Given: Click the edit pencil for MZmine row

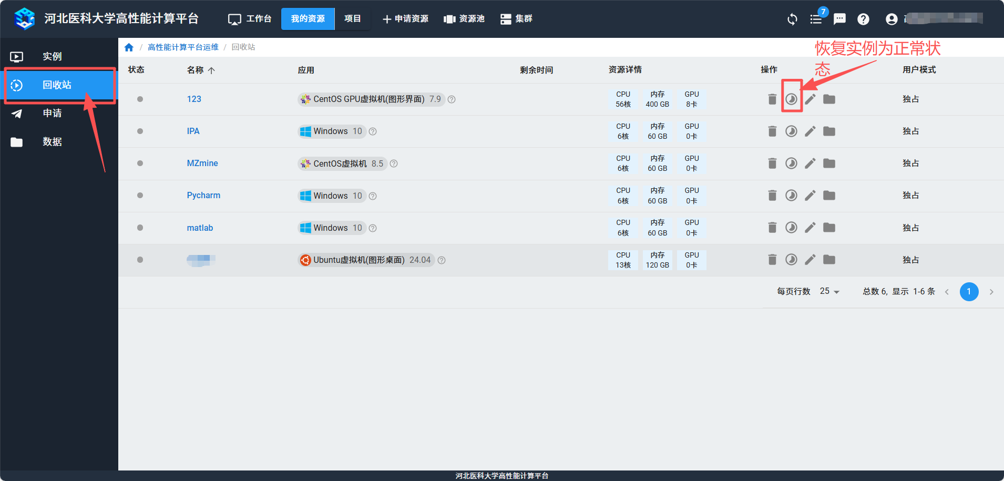Looking at the screenshot, I should pos(810,163).
